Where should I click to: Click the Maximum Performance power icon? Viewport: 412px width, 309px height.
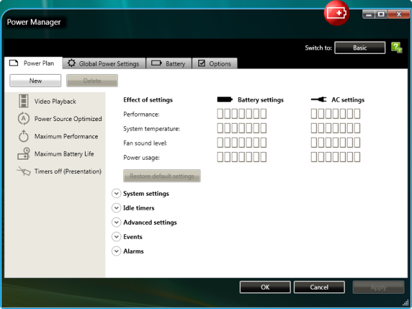click(23, 136)
